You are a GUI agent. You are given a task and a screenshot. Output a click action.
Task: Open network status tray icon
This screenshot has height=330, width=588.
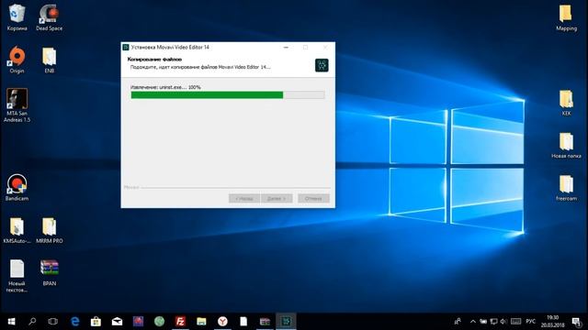[x=493, y=322]
